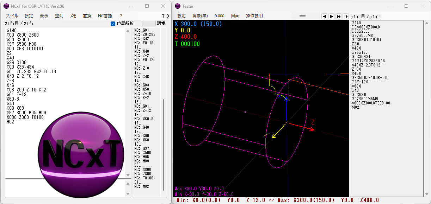Click the step/pause playback button
Image resolution: width=431 pixels, height=204 pixels.
345,16
